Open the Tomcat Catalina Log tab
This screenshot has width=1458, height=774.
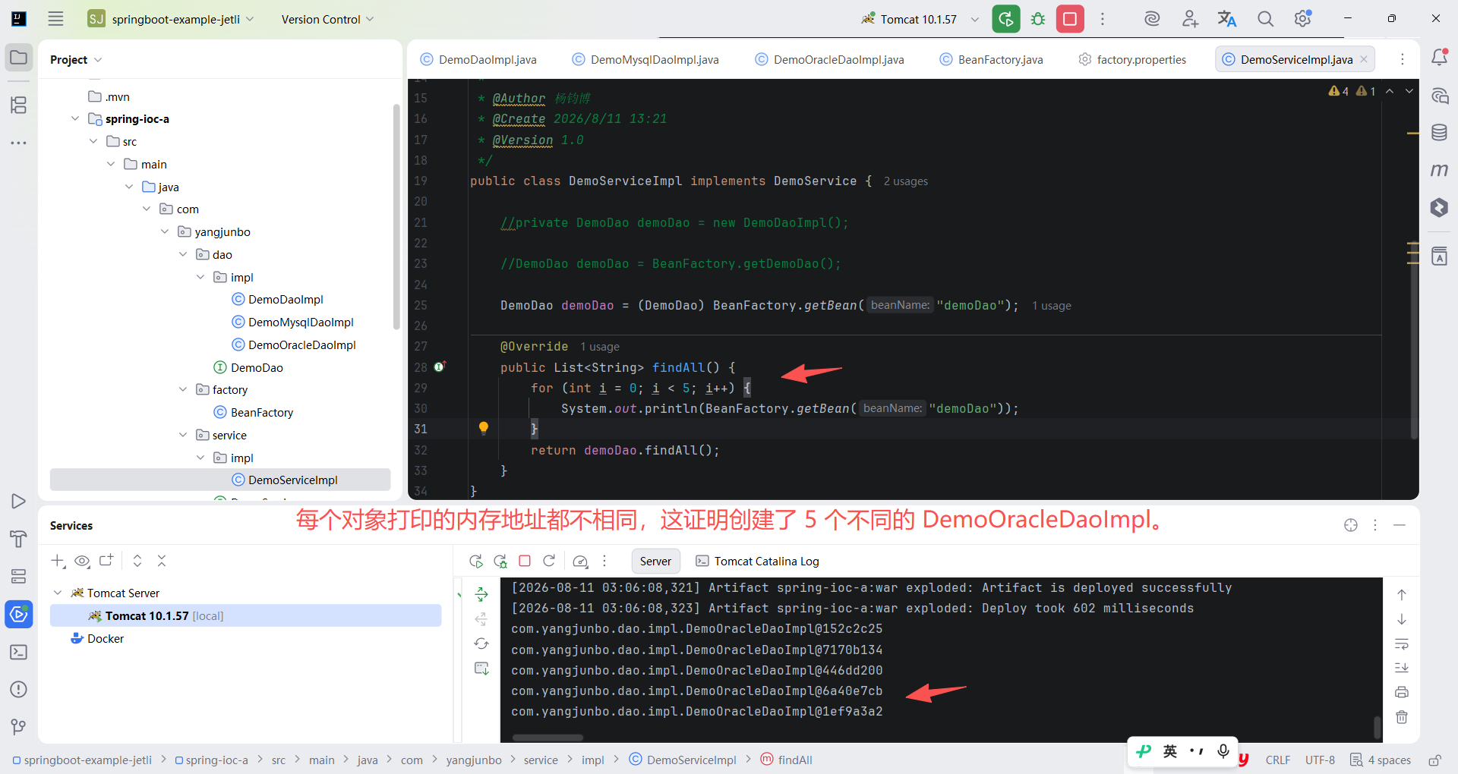click(758, 562)
